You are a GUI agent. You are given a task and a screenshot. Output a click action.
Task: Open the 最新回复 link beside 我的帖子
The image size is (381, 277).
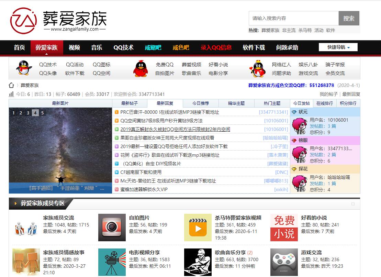(x=351, y=94)
